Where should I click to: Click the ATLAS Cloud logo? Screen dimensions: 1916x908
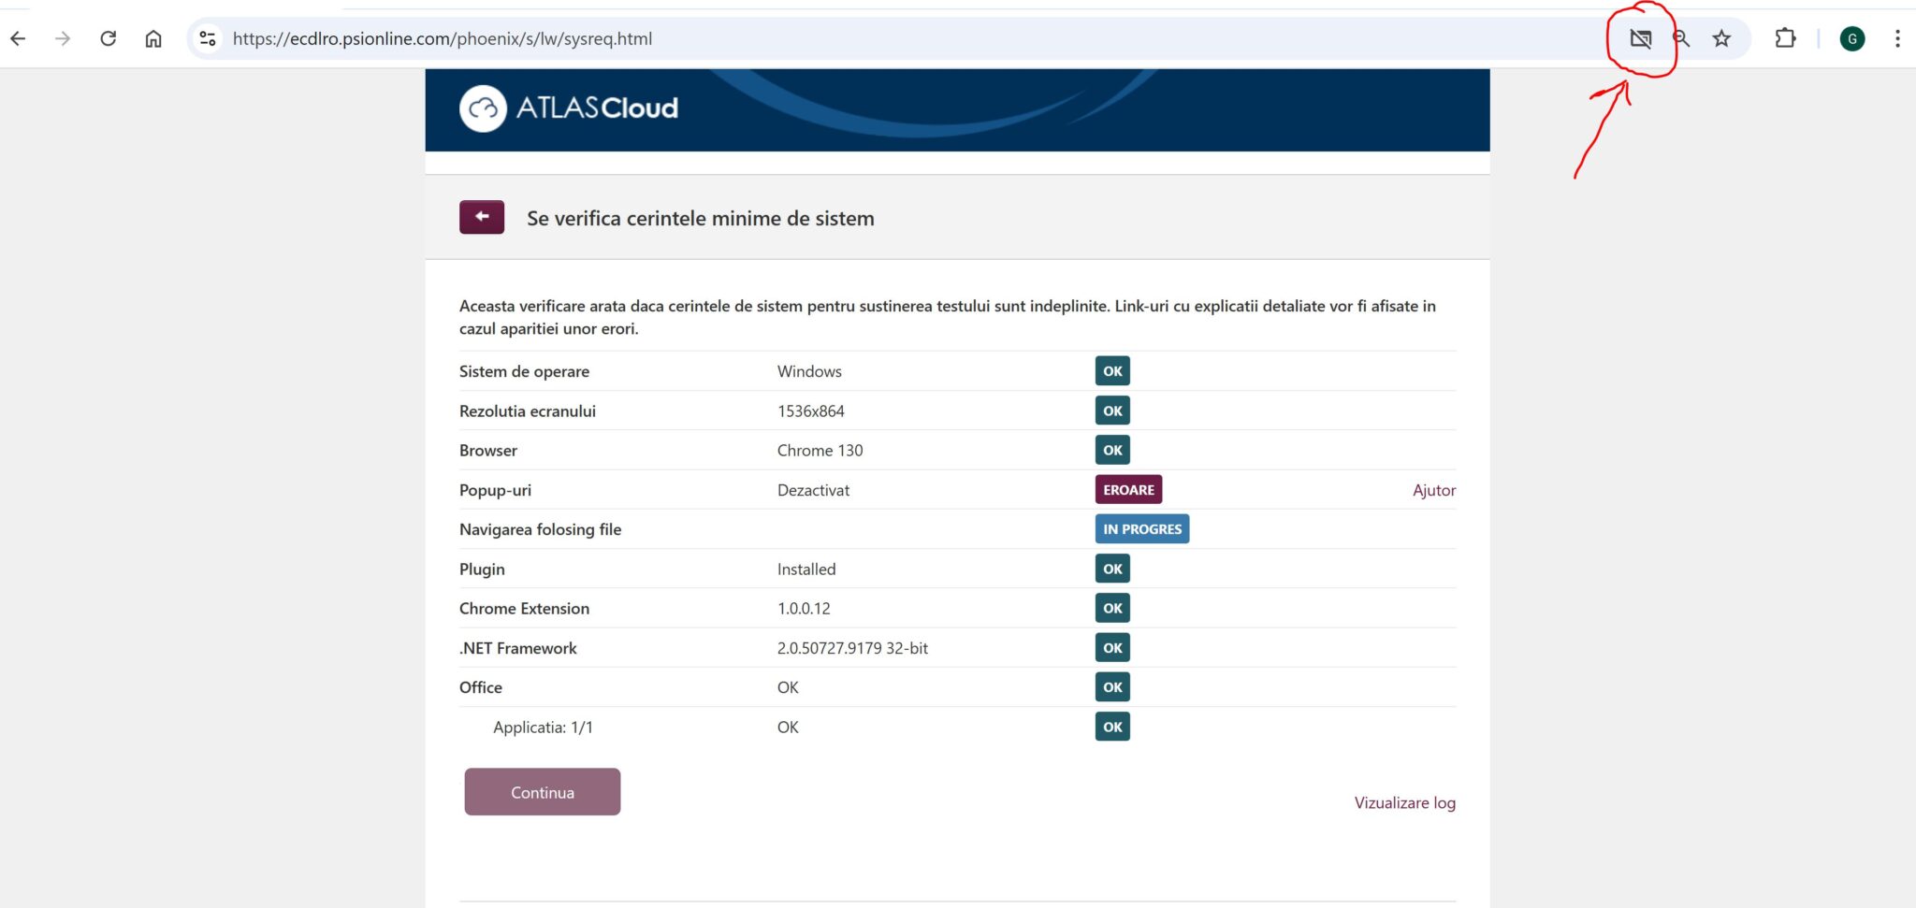[568, 108]
